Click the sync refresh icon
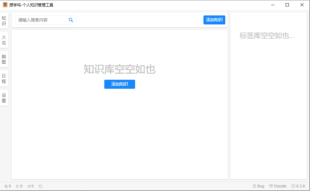Viewport: 310px width, 191px height. [40, 186]
